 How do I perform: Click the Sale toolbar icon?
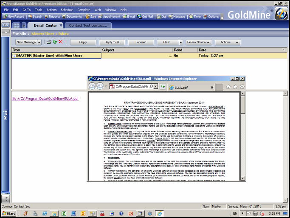[91, 17]
